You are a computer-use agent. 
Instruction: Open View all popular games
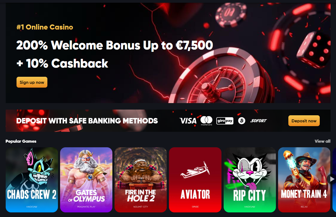[x=322, y=141]
